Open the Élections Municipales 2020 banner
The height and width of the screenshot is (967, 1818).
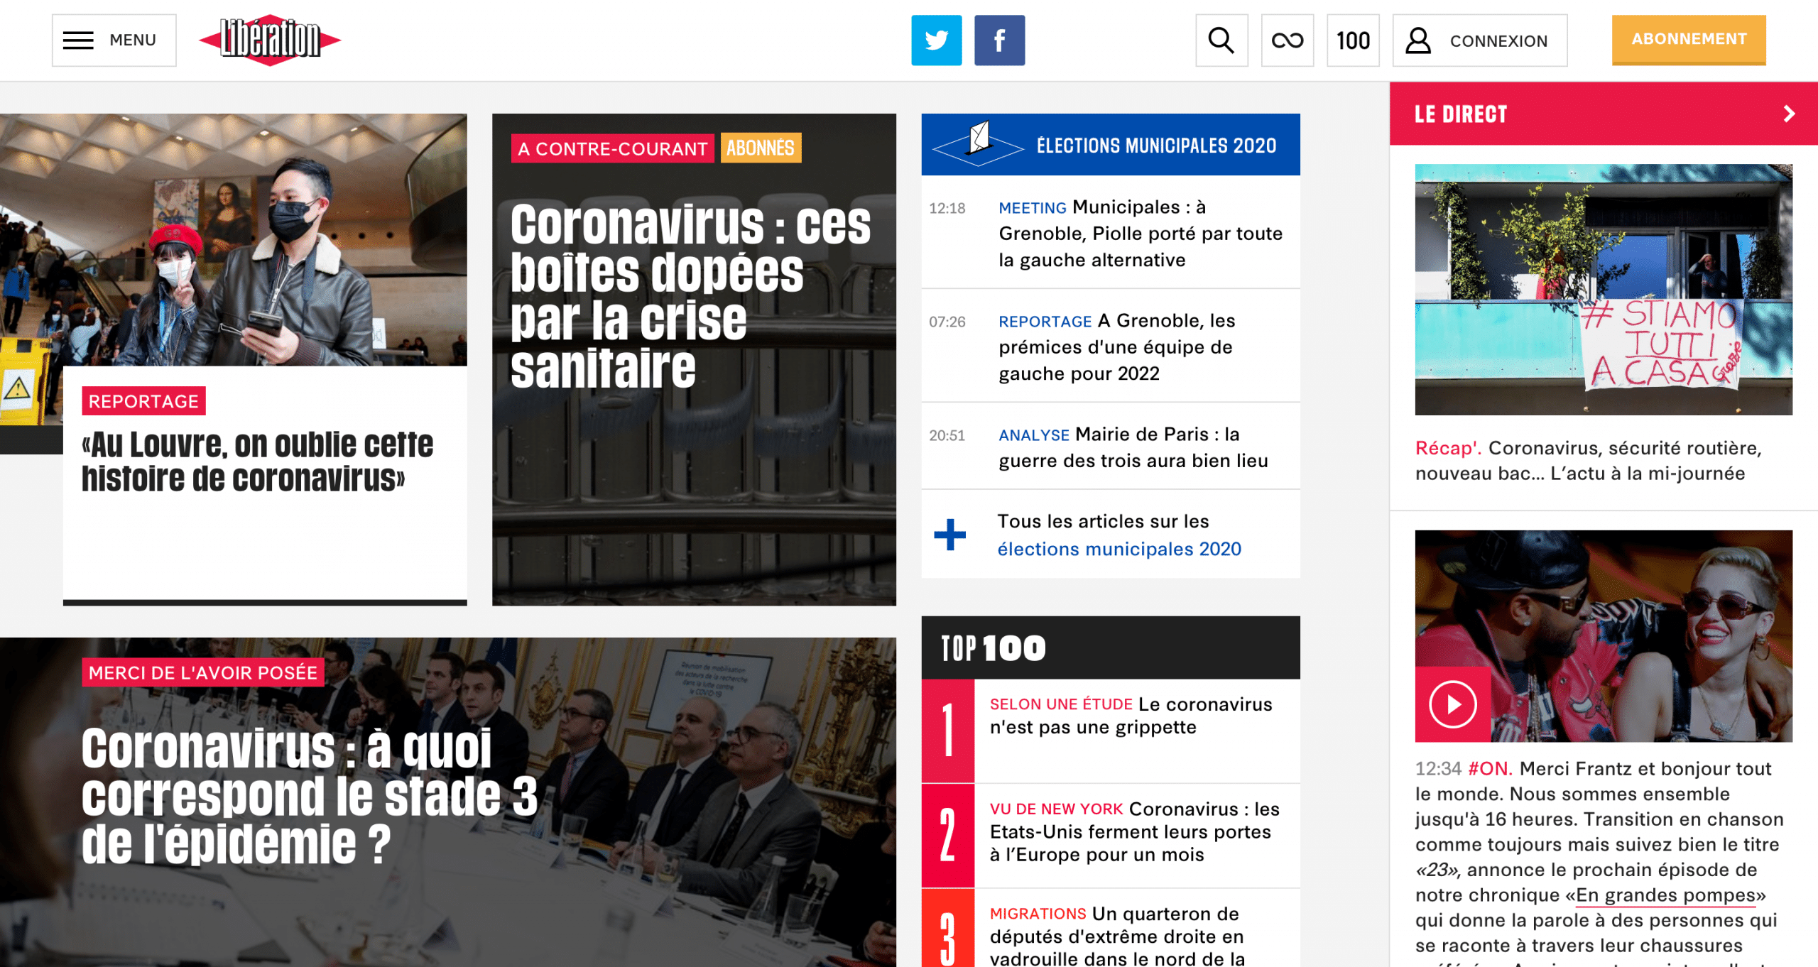click(1110, 145)
